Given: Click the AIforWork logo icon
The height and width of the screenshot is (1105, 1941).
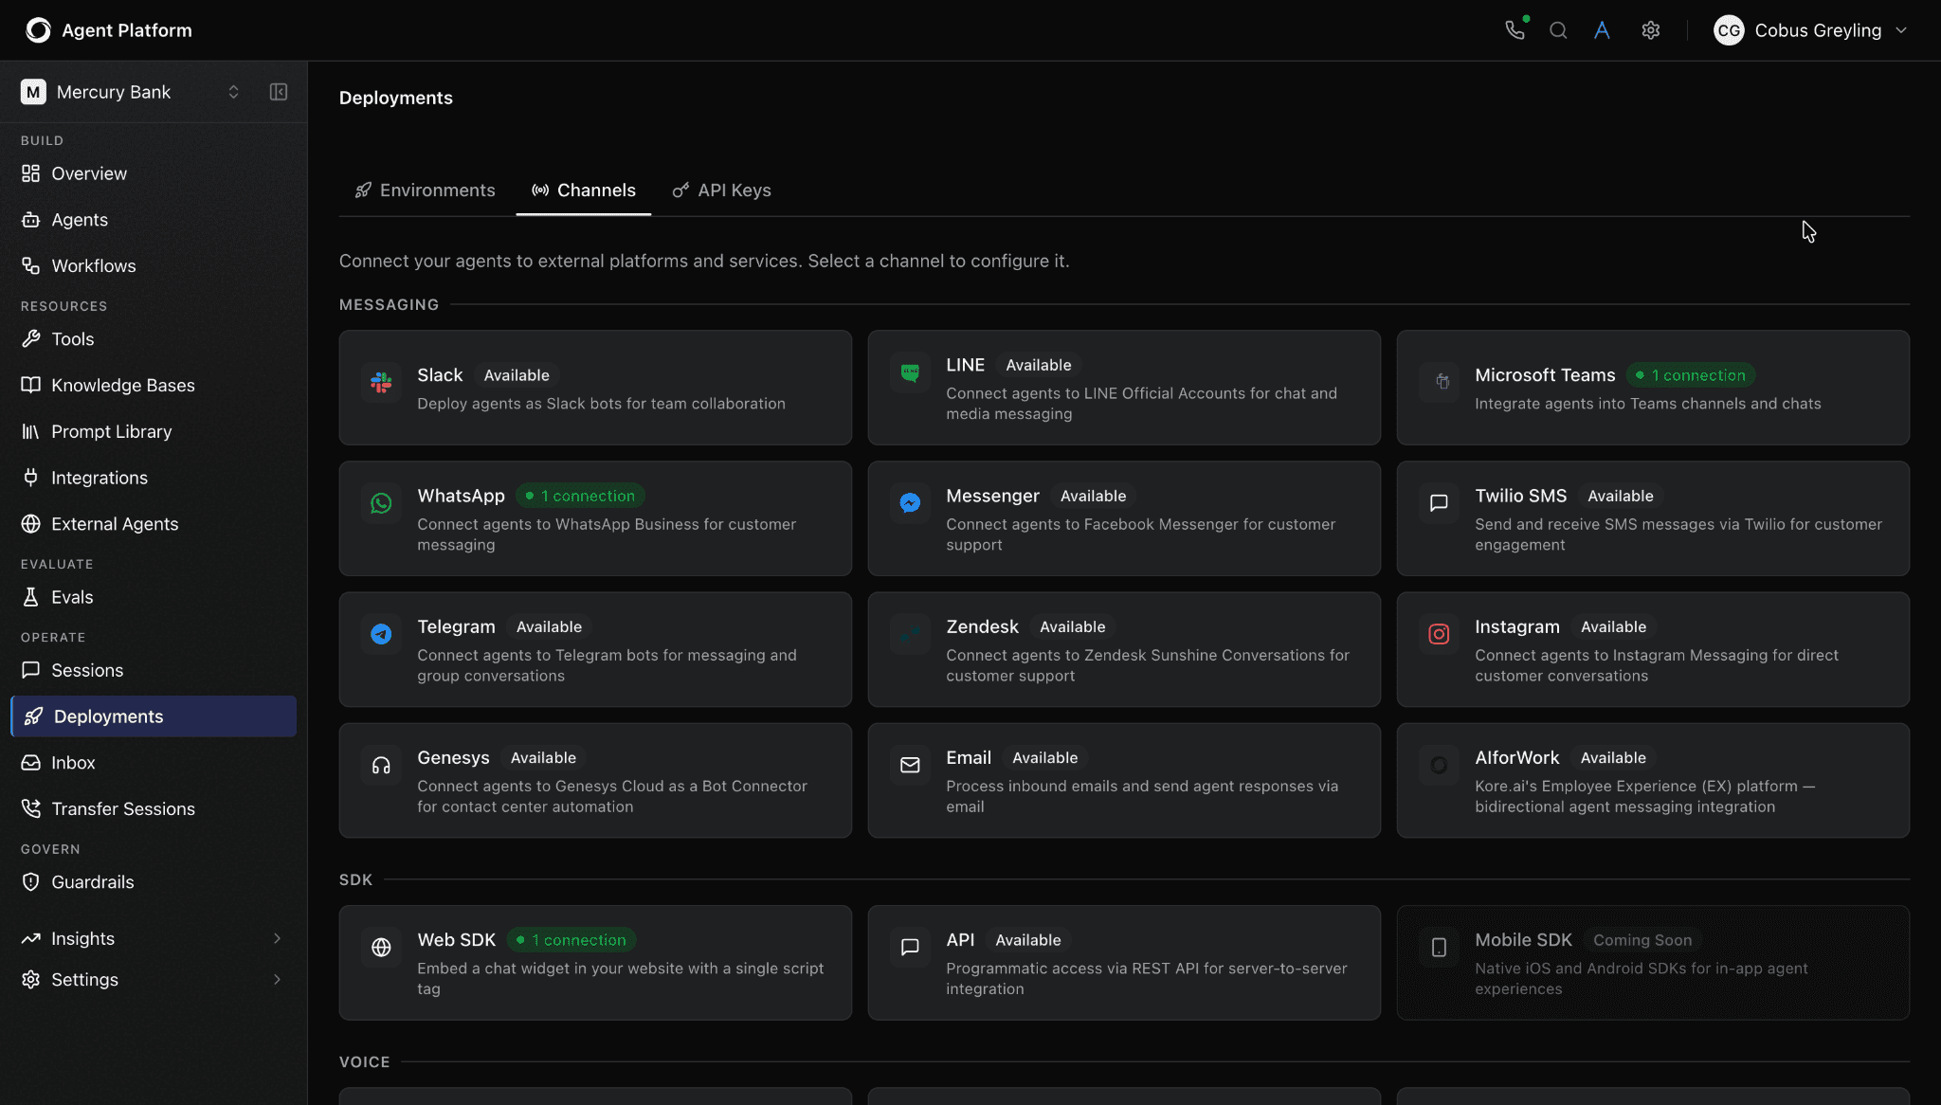Looking at the screenshot, I should (1439, 765).
